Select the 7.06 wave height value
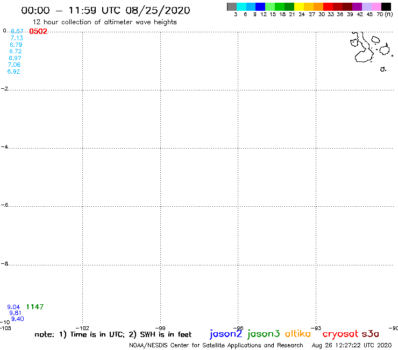This screenshot has height=350, width=398. pos(14,65)
